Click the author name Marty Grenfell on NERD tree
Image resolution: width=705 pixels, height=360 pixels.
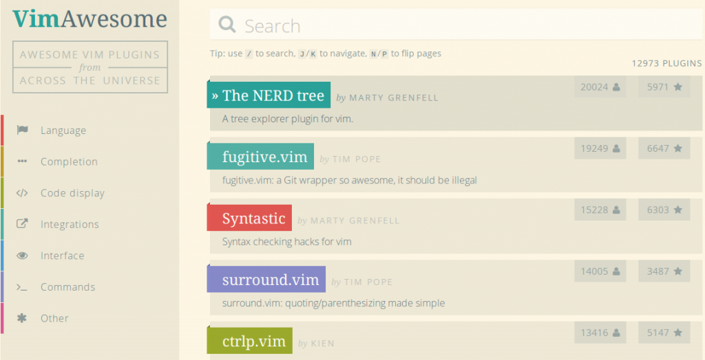coord(393,98)
